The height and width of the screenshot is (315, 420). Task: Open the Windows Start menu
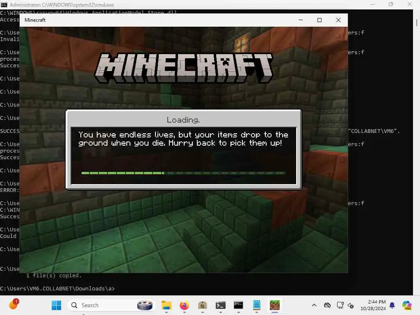pos(56,305)
